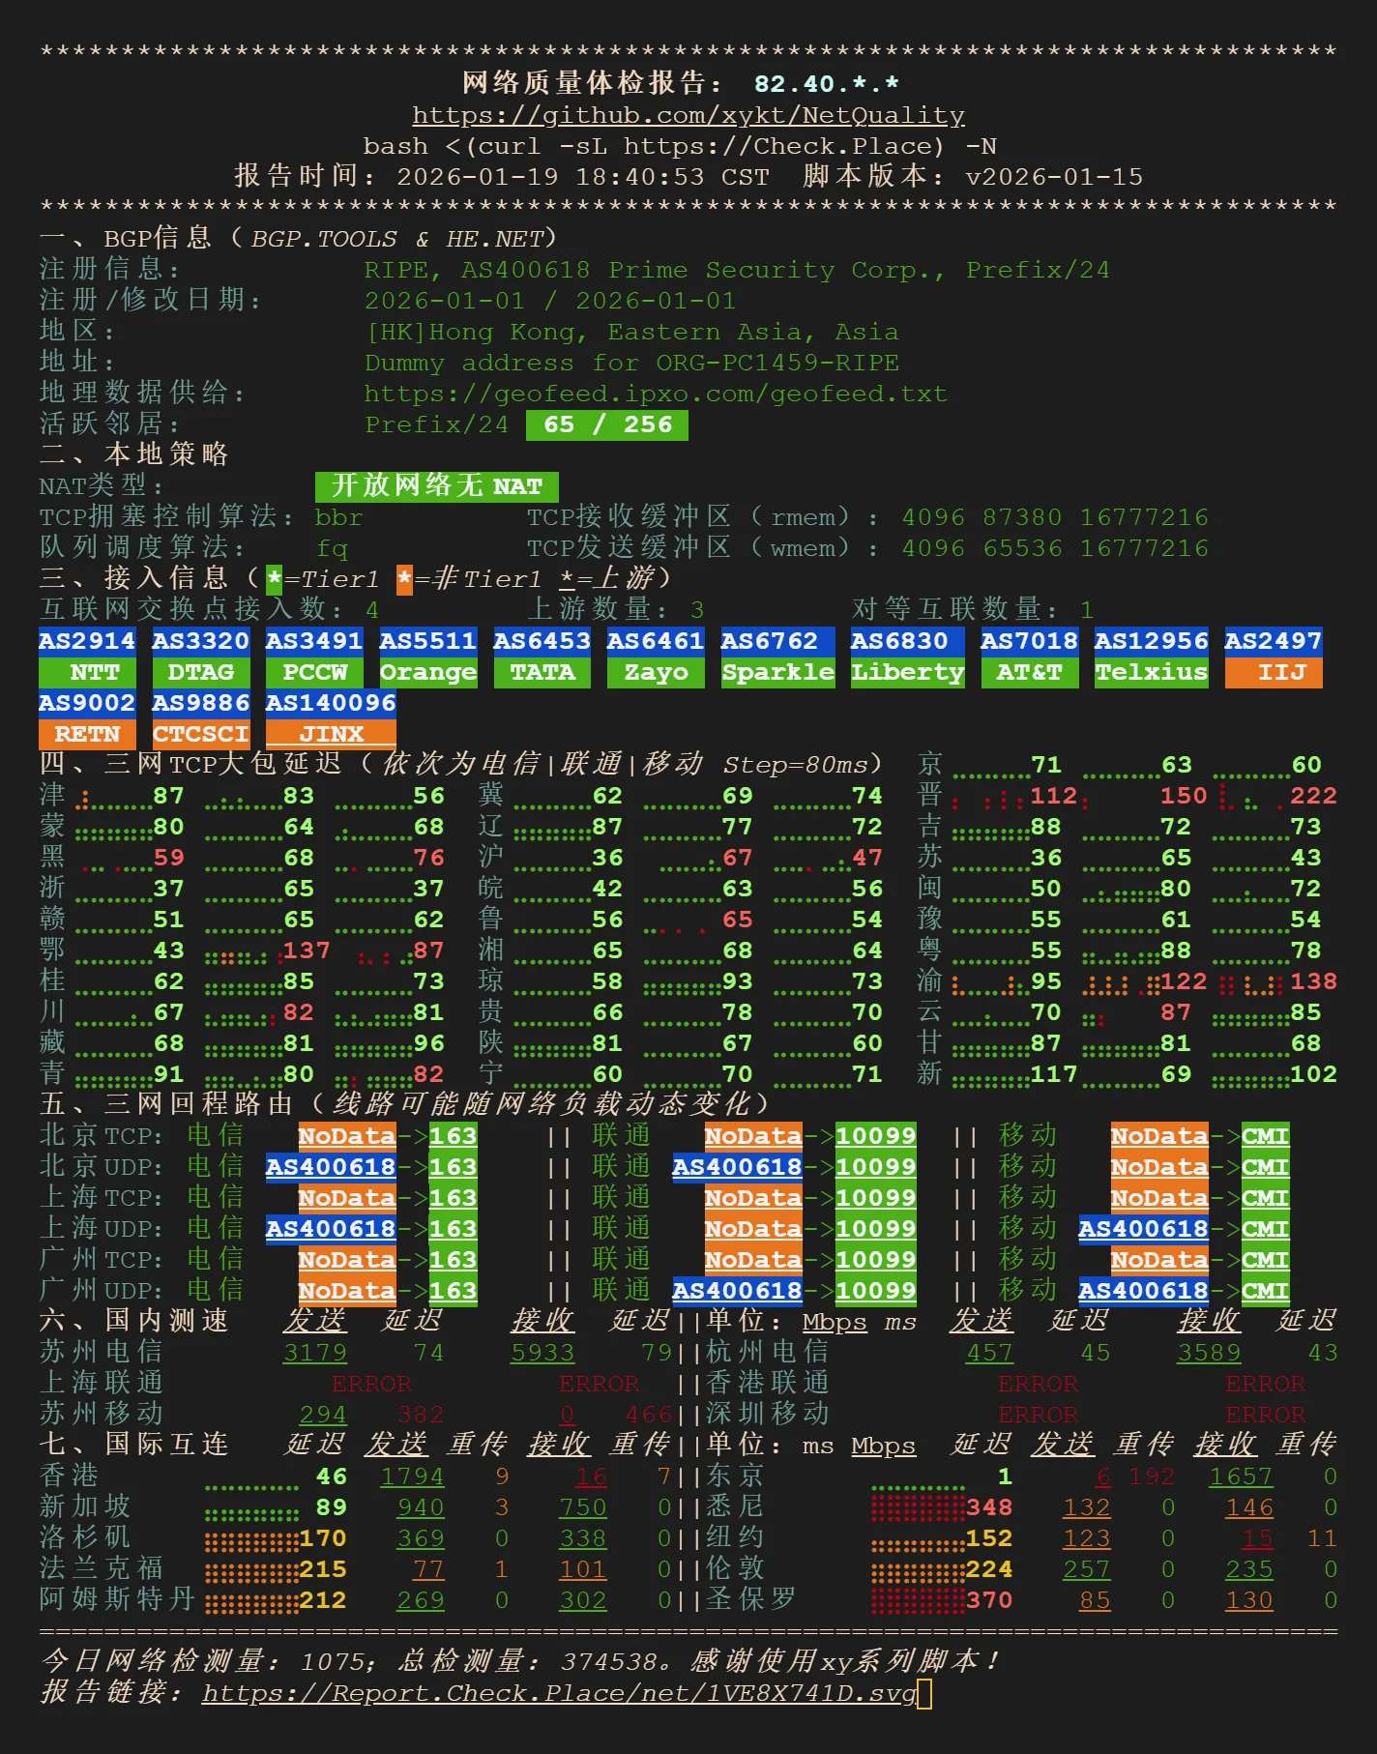Select the orange JINX upstream label
The height and width of the screenshot is (1754, 1377).
tap(331, 734)
